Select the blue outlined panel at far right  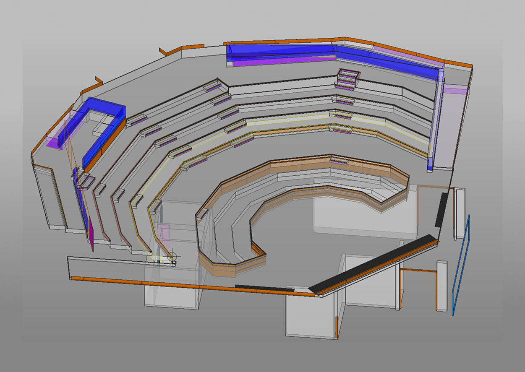pos(461,265)
